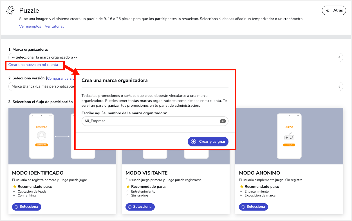The width and height of the screenshot is (352, 221).
Task: Click the 'Con ranking' list item
Action: tap(27, 195)
